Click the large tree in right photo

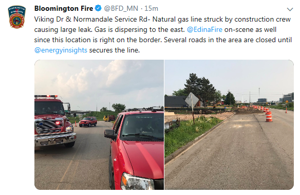click(200, 88)
